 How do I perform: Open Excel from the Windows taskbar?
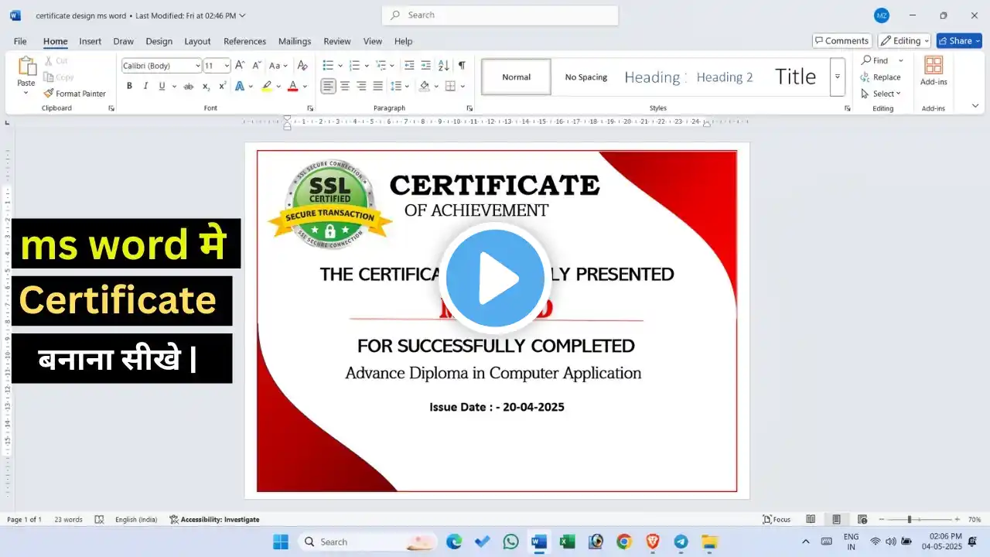pos(567,542)
